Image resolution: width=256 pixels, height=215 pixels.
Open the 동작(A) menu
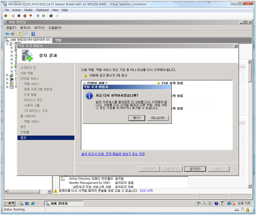pos(25,28)
